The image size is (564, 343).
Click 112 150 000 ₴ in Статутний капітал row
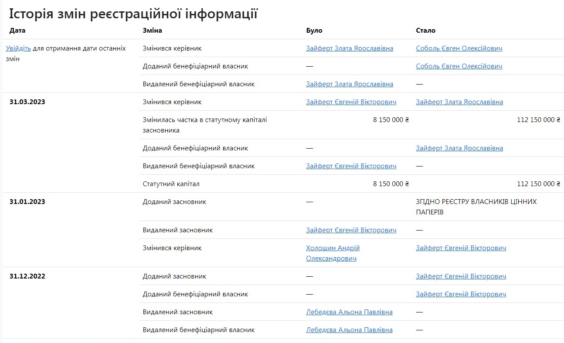[539, 184]
